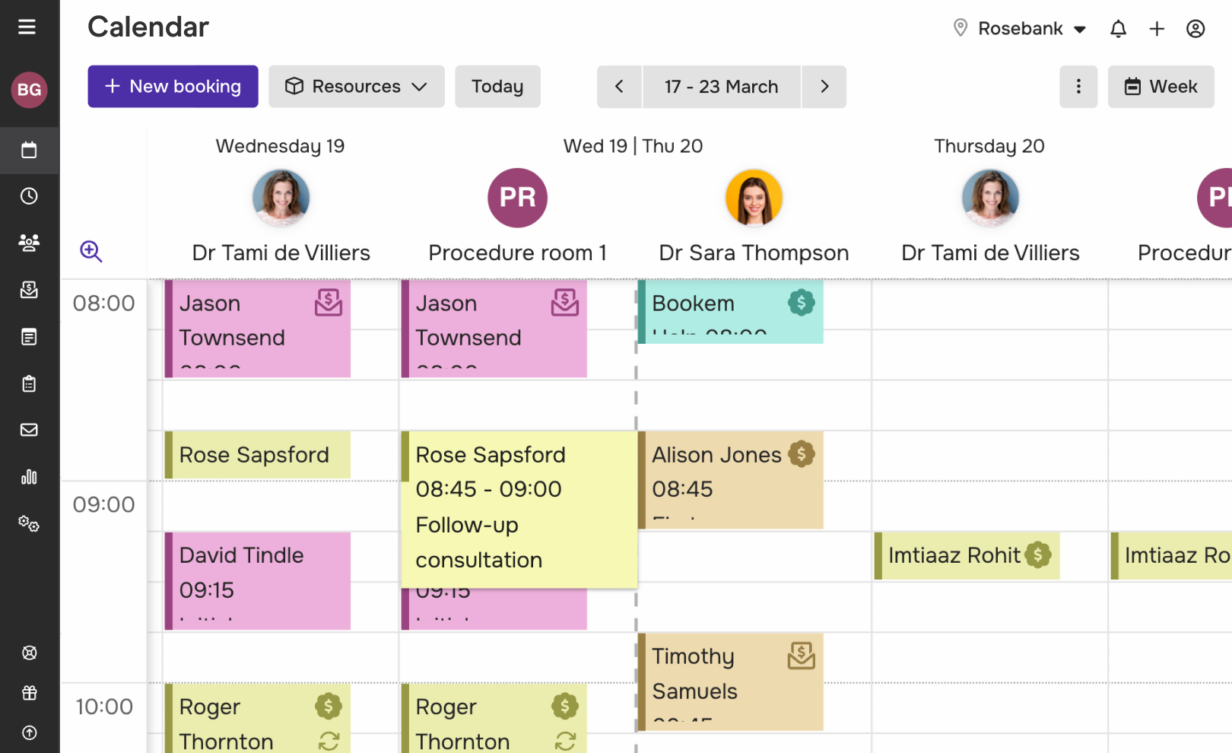The image size is (1232, 753).
Task: Click the calendar icon in sidebar
Action: click(x=29, y=150)
